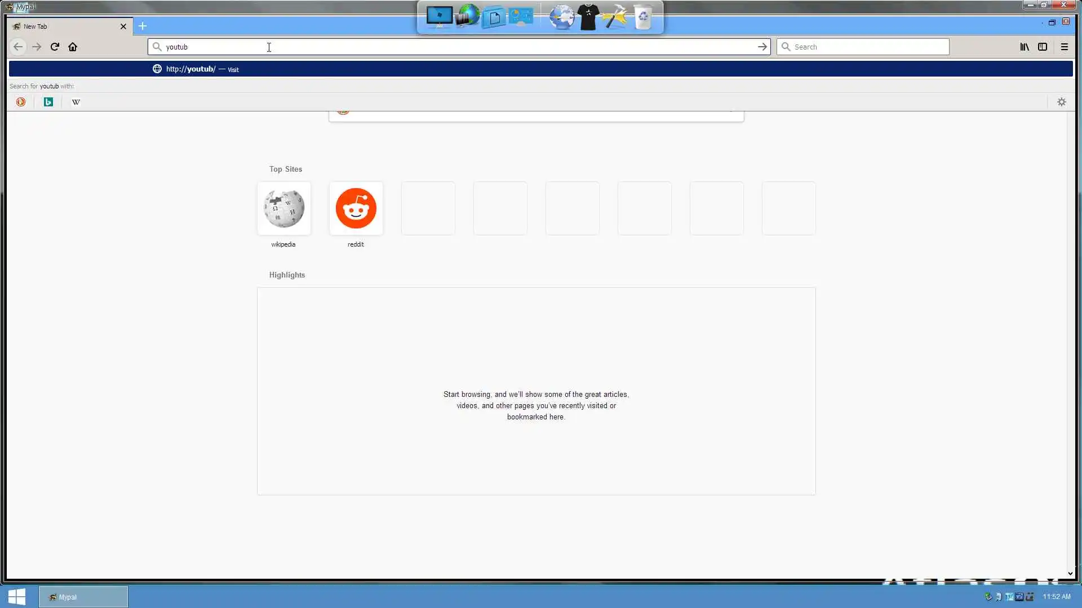Screen dimensions: 1082x608
Task: Search youtub with Bing icon
Action: (x=48, y=102)
